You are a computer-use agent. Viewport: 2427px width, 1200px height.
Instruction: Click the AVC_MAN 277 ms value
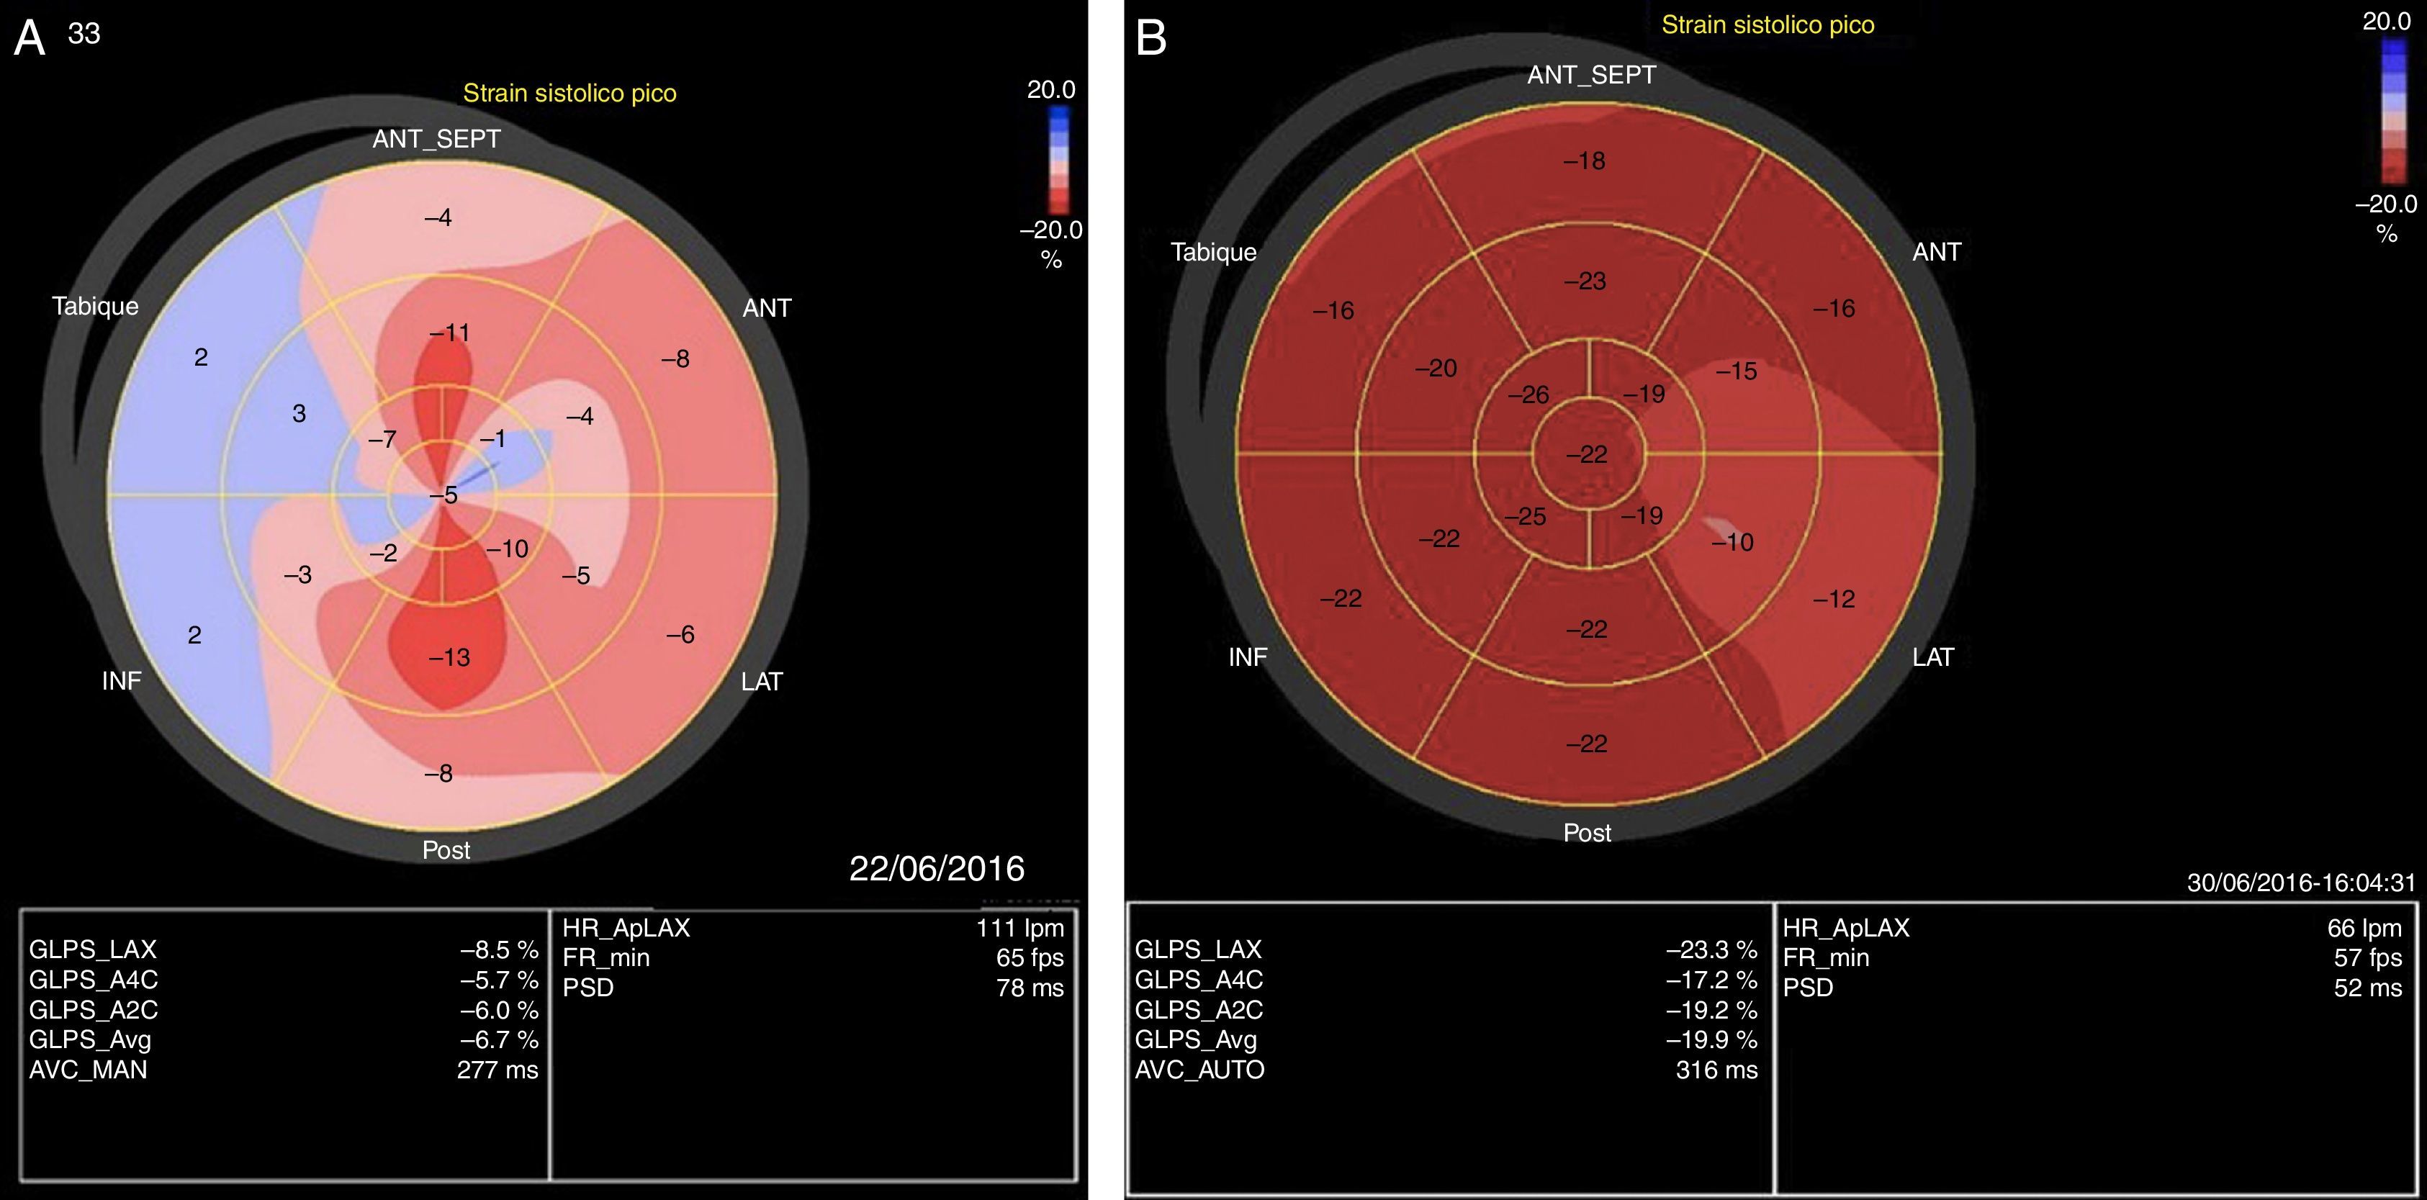497,1069
